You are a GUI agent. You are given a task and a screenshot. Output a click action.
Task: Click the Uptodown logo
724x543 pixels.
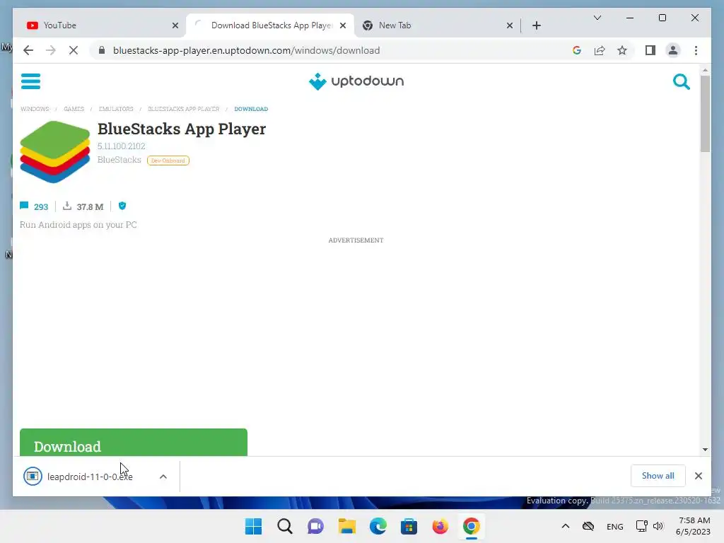click(x=356, y=81)
